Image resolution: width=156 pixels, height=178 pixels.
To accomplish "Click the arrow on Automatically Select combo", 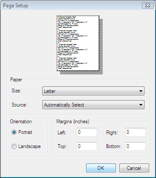I will coord(141,105).
